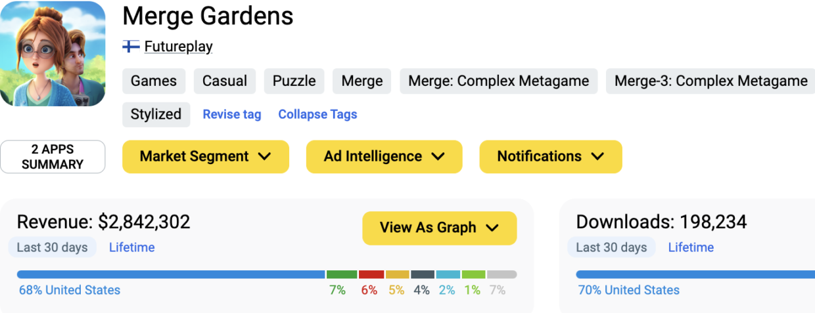Click the blue United States revenue bar

pos(171,274)
